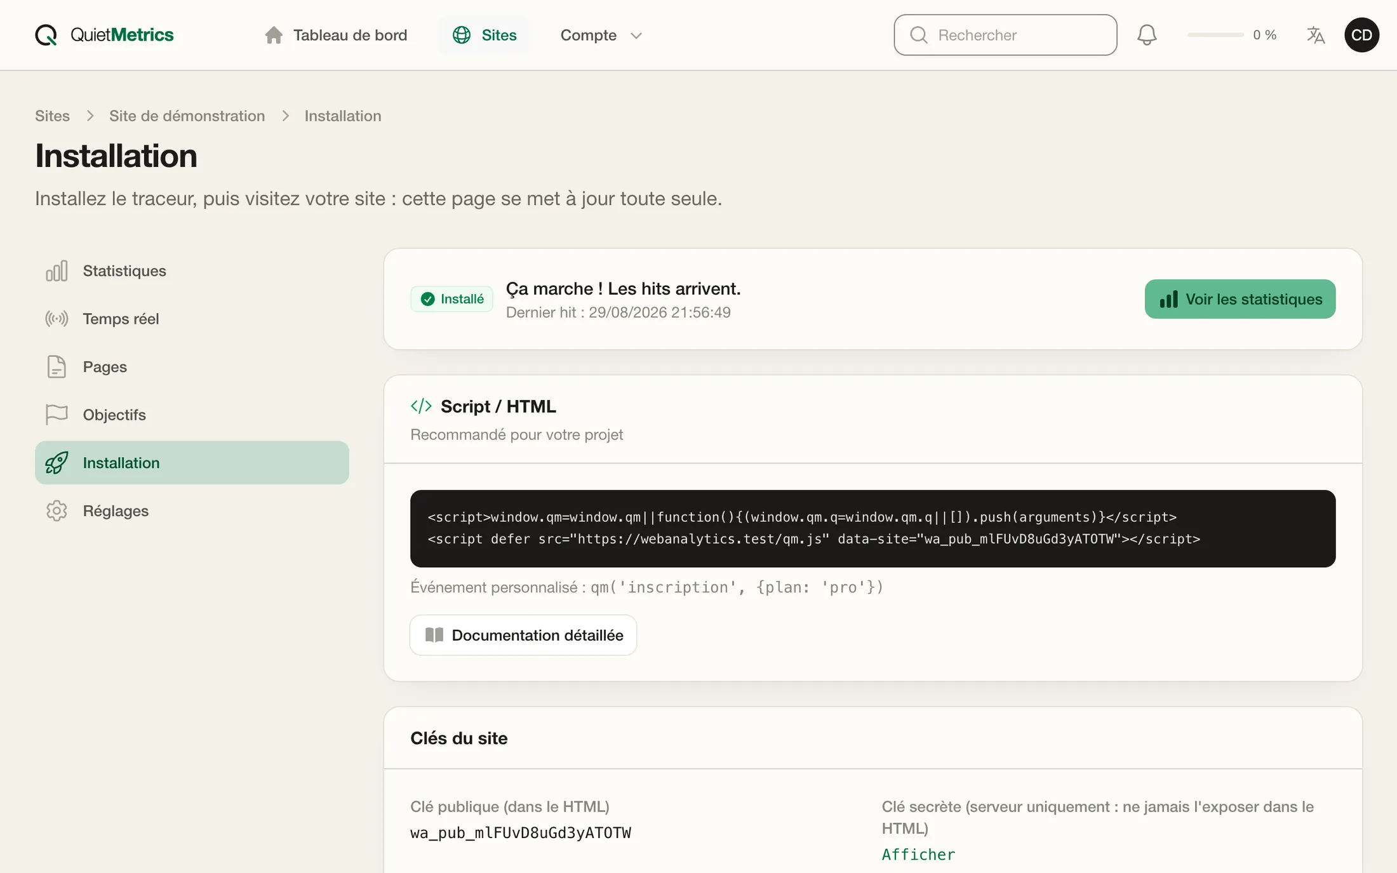This screenshot has height=873, width=1397.
Task: Click the Installation breadcrumb item
Action: (x=343, y=116)
